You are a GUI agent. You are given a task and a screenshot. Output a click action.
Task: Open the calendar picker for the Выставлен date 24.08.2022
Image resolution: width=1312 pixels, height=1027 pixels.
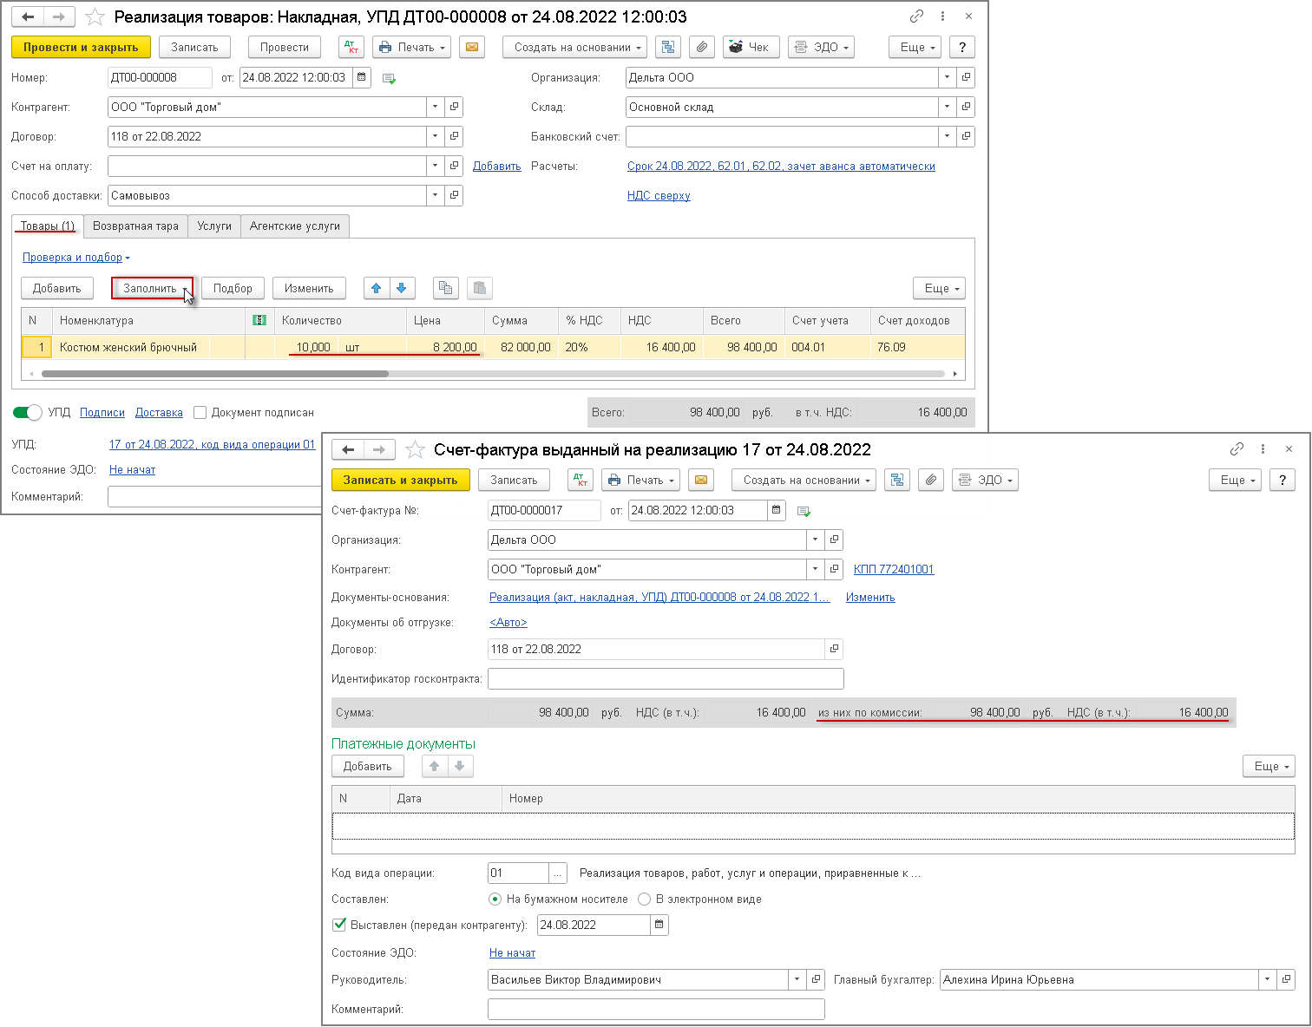click(x=659, y=925)
